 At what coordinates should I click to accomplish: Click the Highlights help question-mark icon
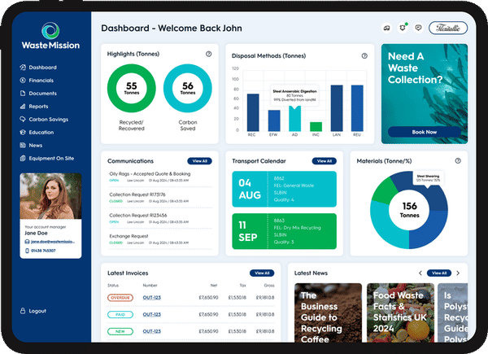[x=209, y=55]
